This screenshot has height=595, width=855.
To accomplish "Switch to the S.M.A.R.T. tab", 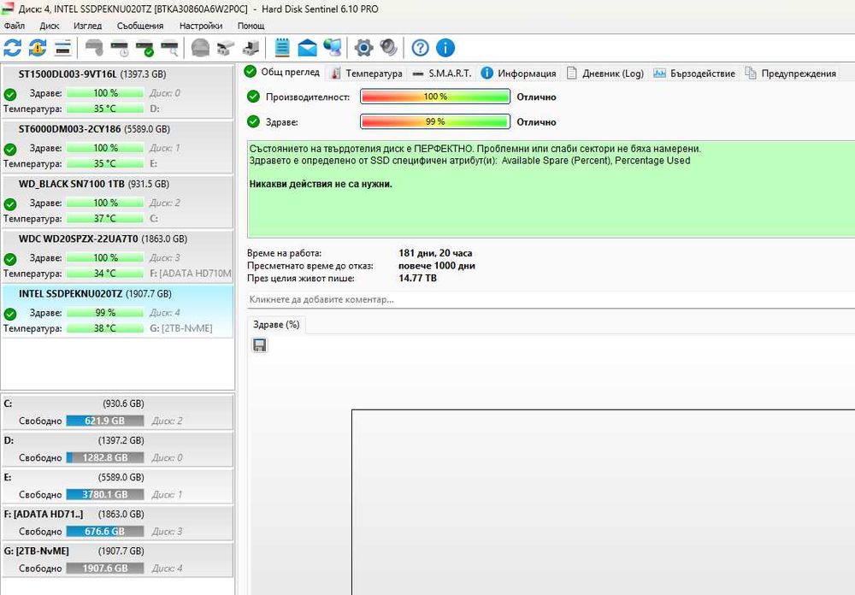I will click(442, 73).
